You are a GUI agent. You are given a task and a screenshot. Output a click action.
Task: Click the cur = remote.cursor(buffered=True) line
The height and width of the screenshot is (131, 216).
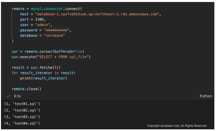click(48, 52)
